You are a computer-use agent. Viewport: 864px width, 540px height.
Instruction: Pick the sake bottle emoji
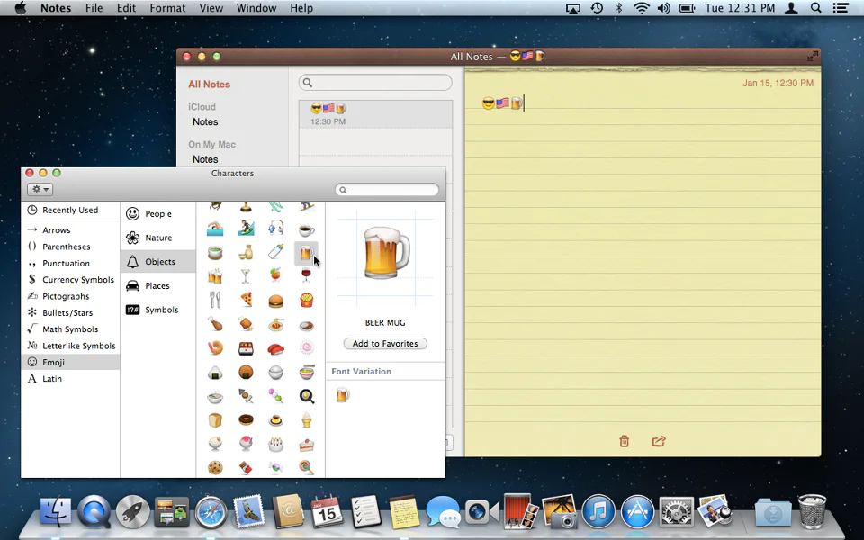[246, 252]
